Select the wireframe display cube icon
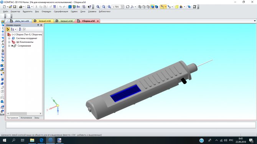Screen dimensions: 257x144 point(140,7)
